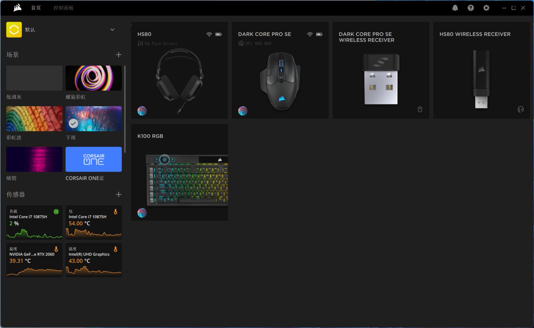This screenshot has height=328, width=534.
Task: Click the green CPU load chip icon
Action: coord(56,212)
